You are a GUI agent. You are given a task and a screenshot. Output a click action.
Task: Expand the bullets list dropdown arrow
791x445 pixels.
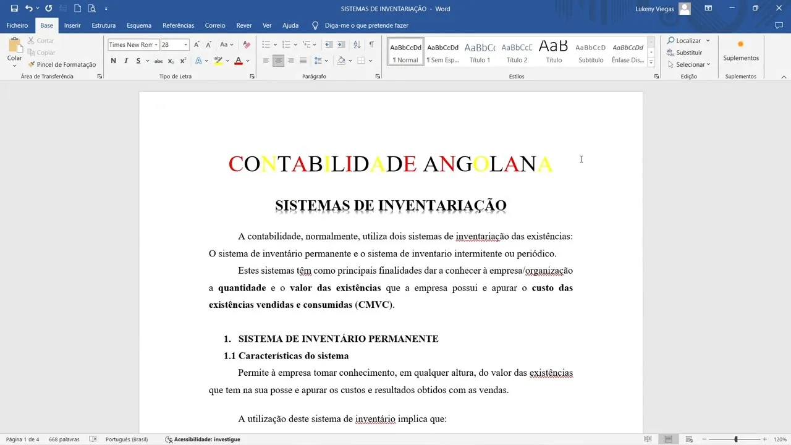[276, 44]
